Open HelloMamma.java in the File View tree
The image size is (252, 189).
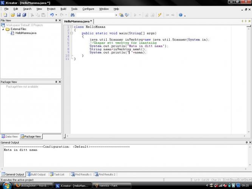(x=26, y=33)
